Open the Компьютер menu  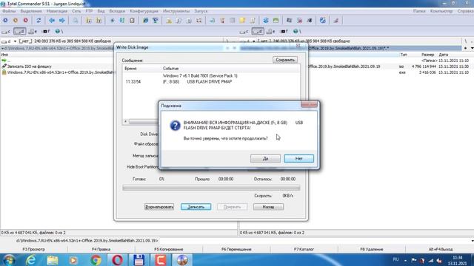[x=441, y=11]
